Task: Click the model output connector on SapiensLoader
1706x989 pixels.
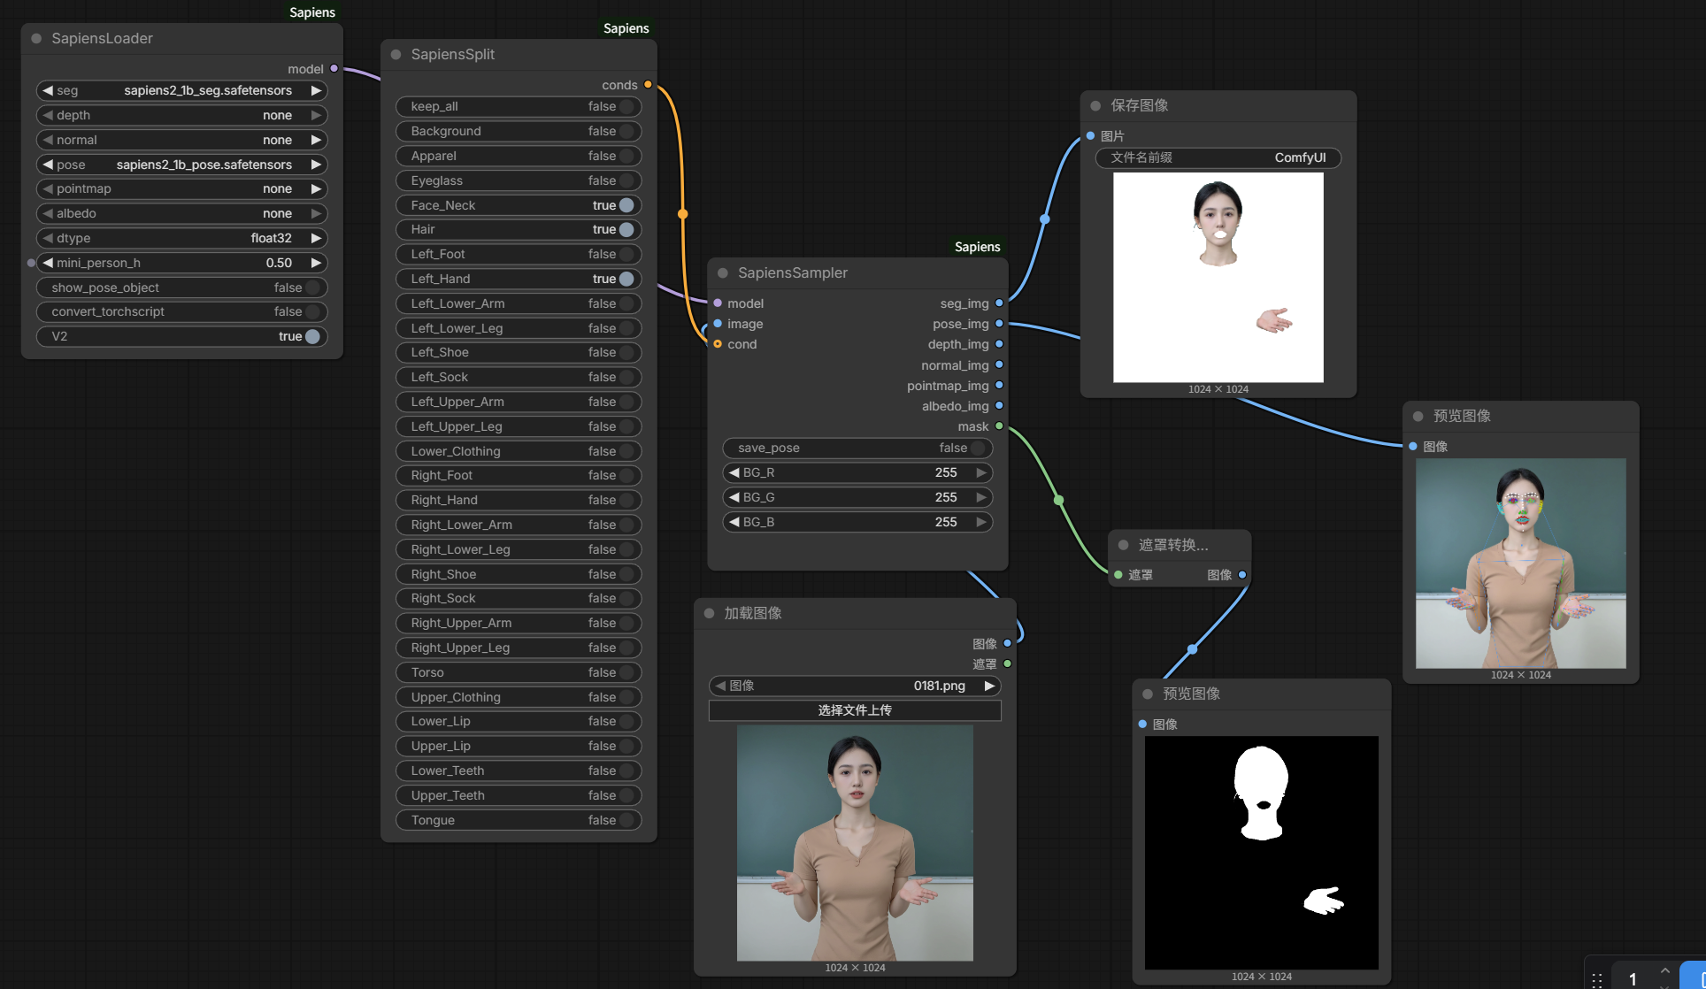Action: coord(334,69)
